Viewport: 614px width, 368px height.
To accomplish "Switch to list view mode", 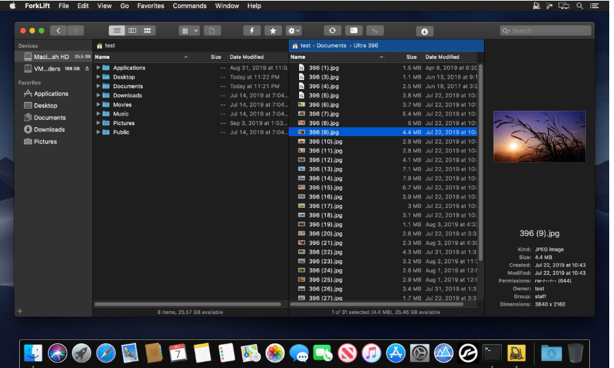I will click(117, 31).
